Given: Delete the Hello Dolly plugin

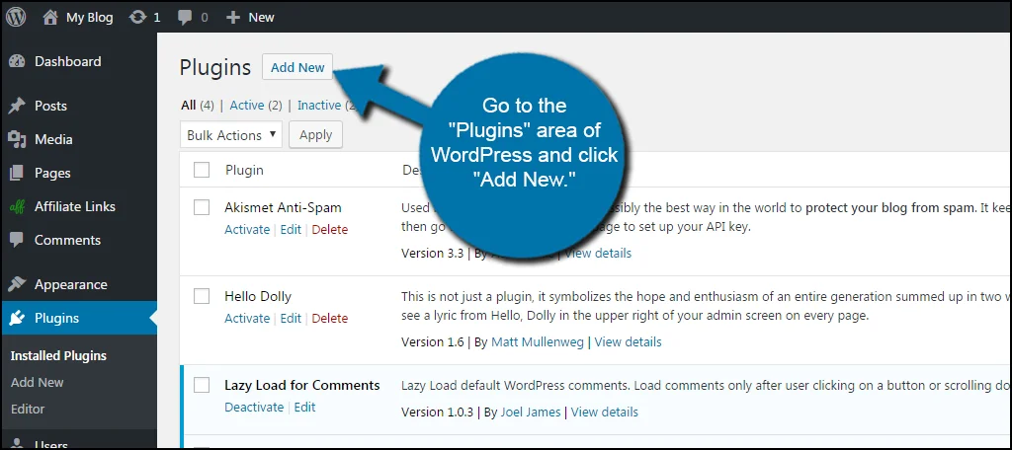Looking at the screenshot, I should pos(330,319).
